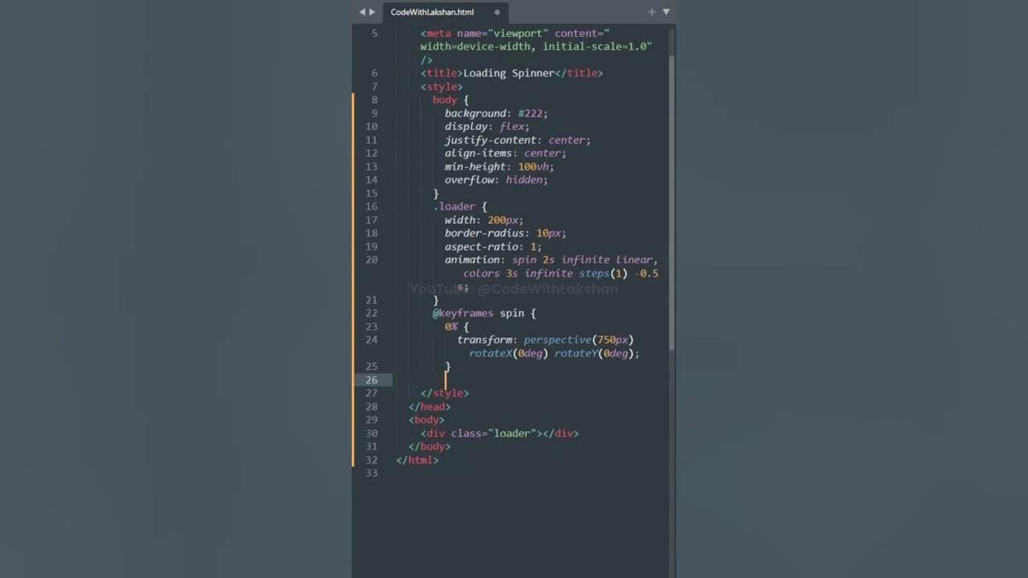Click line number 22 in the gutter
The width and height of the screenshot is (1028, 578).
[x=372, y=313]
